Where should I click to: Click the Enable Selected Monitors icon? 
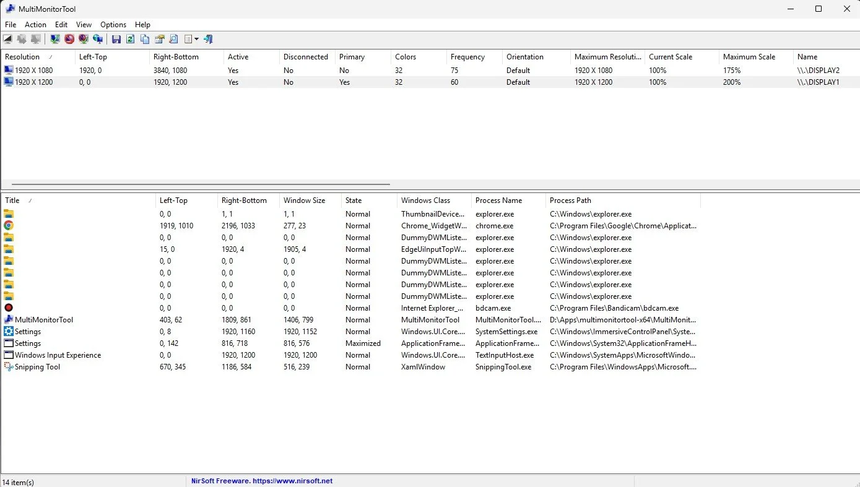tap(55, 38)
